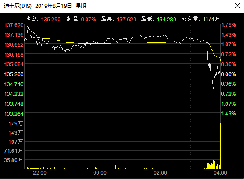Close the DIS chart window
The image size is (244, 179).
point(237,6)
